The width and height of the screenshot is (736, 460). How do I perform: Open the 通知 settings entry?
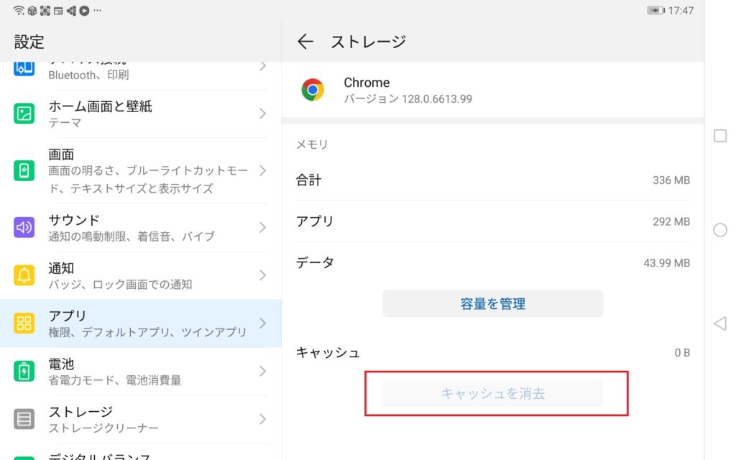point(141,275)
